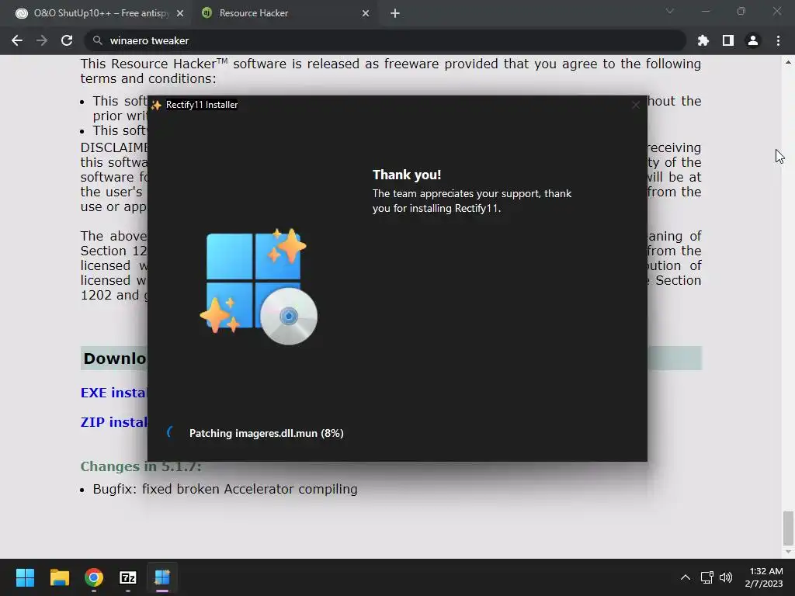Click the scrollbar down arrow
This screenshot has width=795, height=596.
(788, 552)
